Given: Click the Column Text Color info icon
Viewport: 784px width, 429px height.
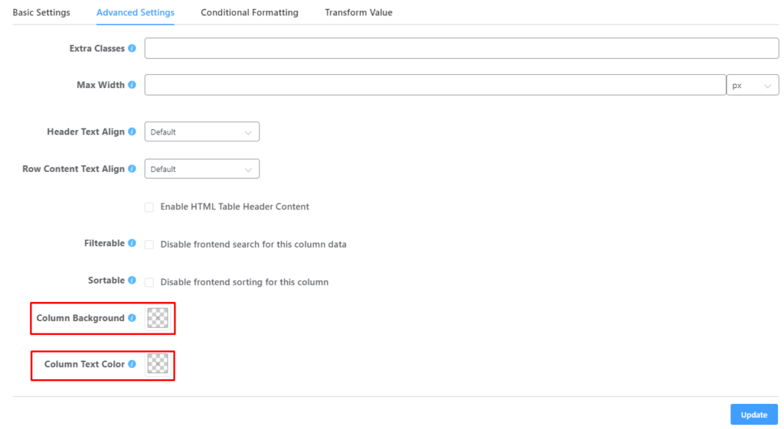Looking at the screenshot, I should tap(132, 364).
